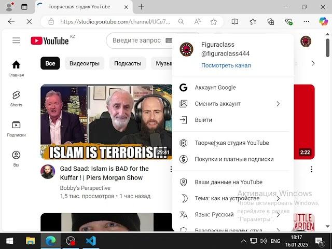Click the Главная home icon
This screenshot has width=332, height=249.
[16, 68]
